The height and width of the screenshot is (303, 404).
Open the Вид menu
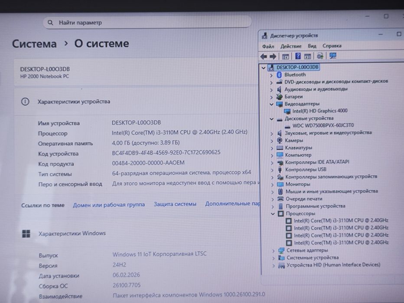(x=312, y=46)
